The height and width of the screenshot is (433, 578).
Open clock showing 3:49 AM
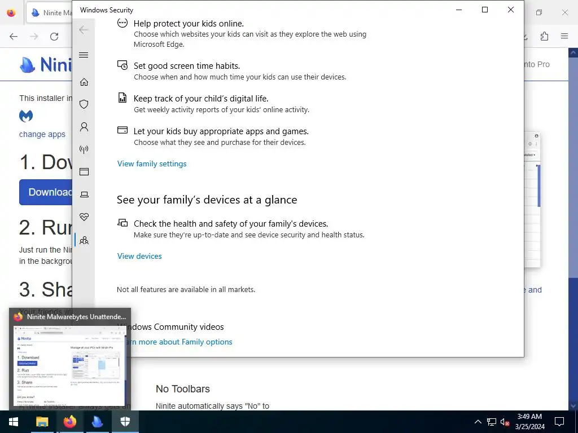[x=529, y=422]
